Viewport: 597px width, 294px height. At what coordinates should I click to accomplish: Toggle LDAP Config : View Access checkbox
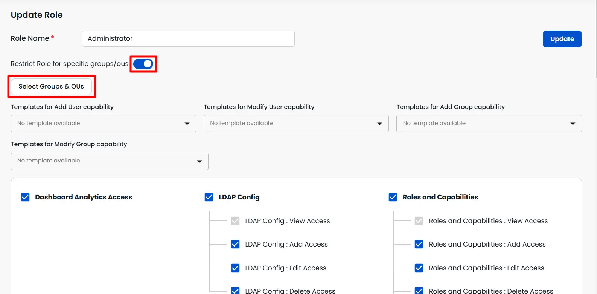coord(235,221)
